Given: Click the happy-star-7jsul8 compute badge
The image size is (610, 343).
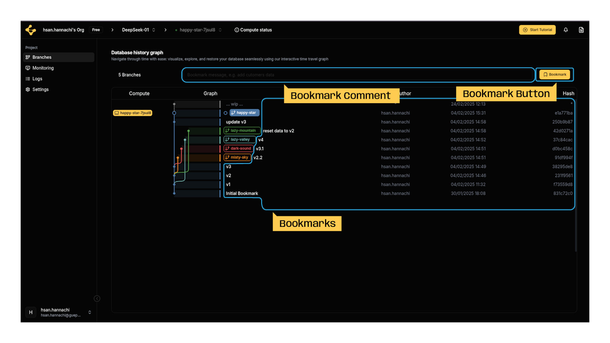Looking at the screenshot, I should click(133, 113).
